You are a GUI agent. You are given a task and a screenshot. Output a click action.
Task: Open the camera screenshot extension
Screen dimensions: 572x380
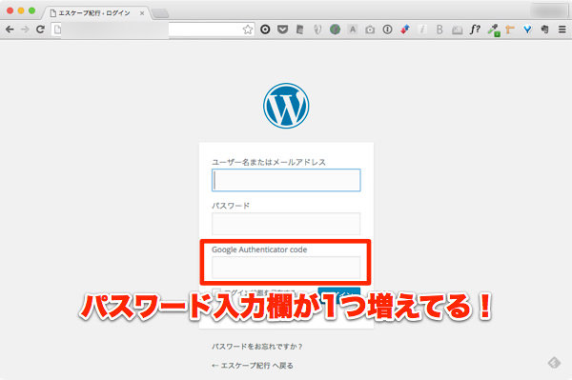[x=370, y=30]
